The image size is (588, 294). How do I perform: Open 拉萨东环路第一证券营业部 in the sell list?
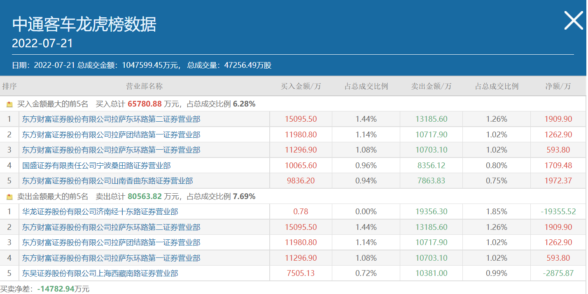[x=111, y=258]
